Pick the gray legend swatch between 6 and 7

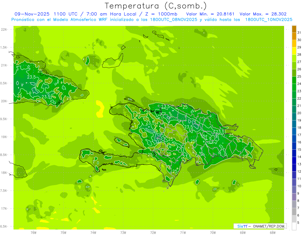(294, 212)
